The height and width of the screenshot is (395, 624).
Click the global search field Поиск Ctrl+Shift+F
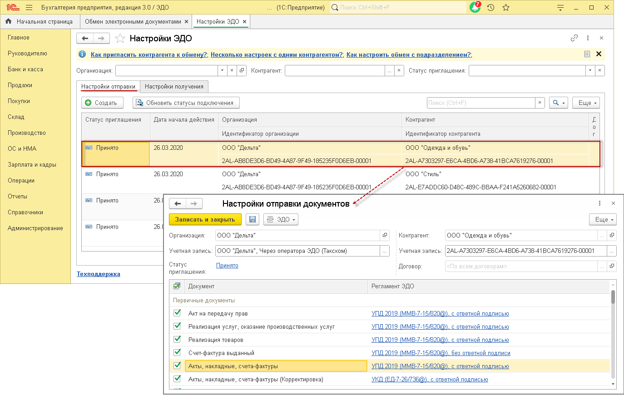398,7
